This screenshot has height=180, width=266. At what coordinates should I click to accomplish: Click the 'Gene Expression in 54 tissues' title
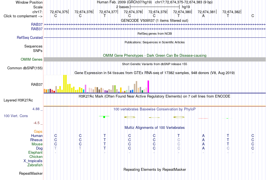pos(155,73)
